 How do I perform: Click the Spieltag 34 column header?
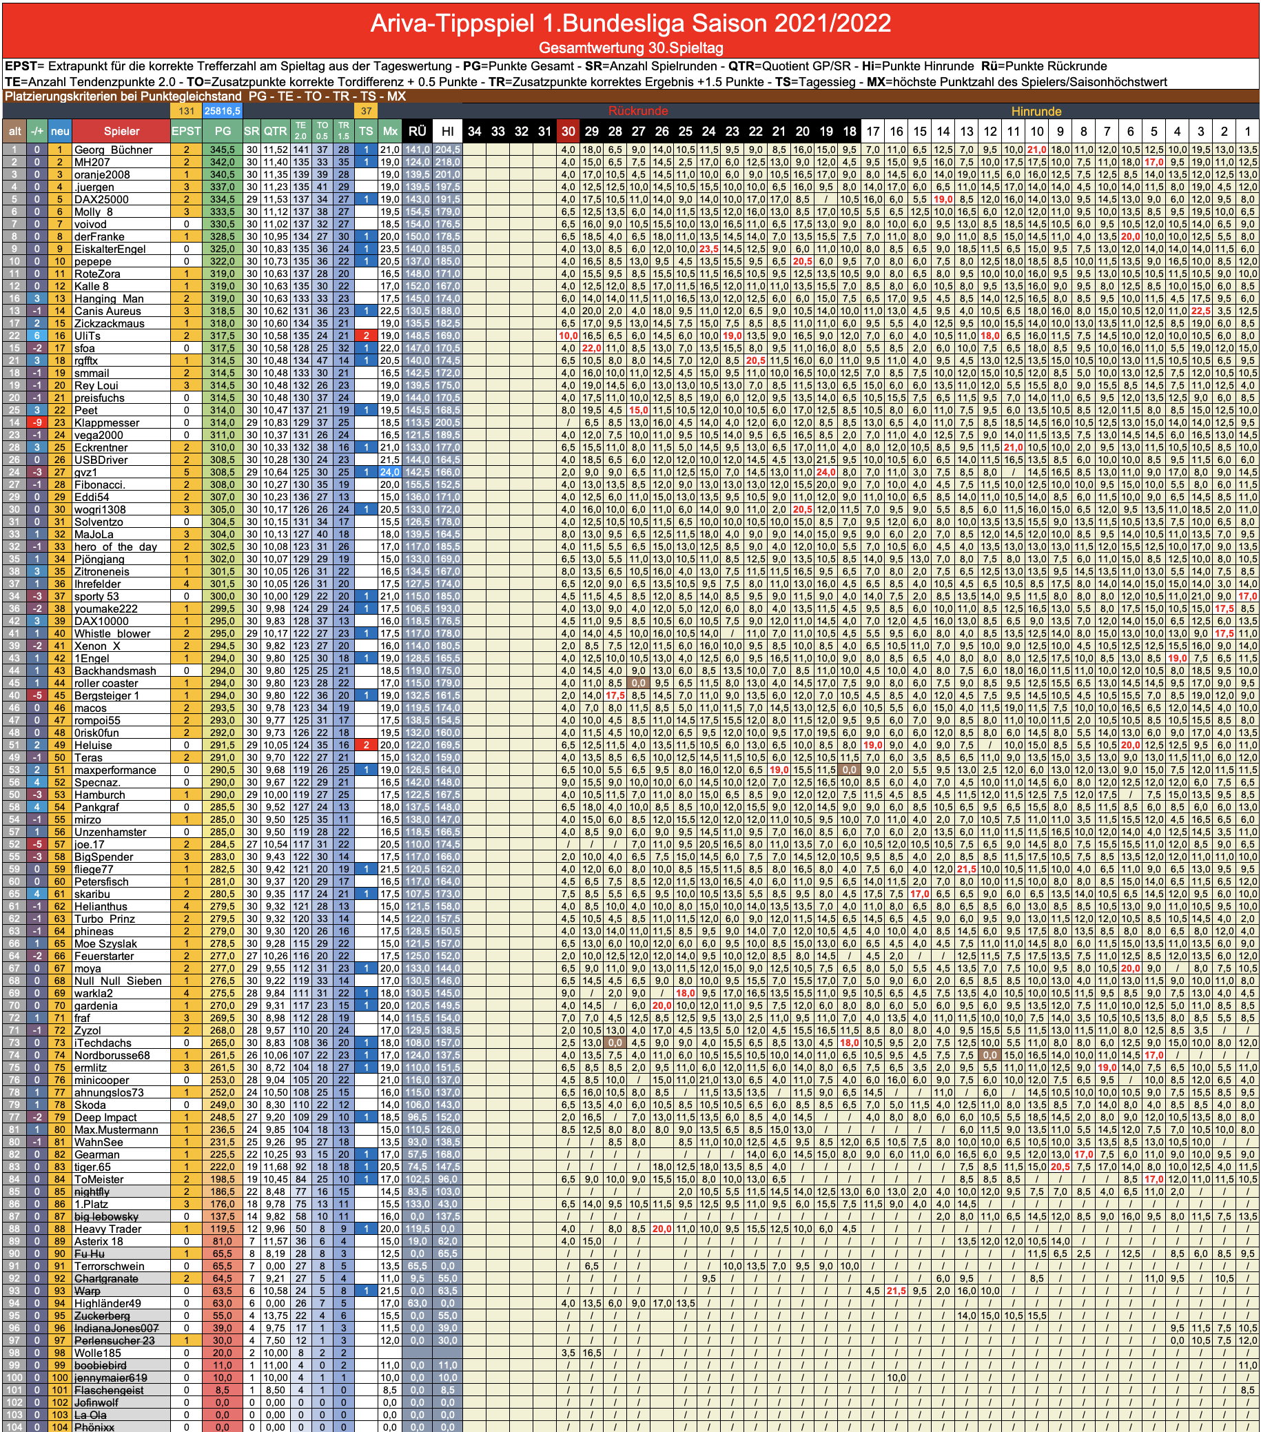474,131
